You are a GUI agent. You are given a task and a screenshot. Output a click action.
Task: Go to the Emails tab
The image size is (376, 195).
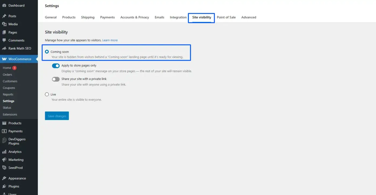tap(160, 17)
